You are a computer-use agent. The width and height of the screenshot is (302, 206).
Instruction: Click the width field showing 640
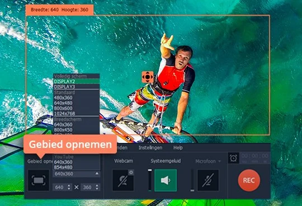tap(60, 187)
